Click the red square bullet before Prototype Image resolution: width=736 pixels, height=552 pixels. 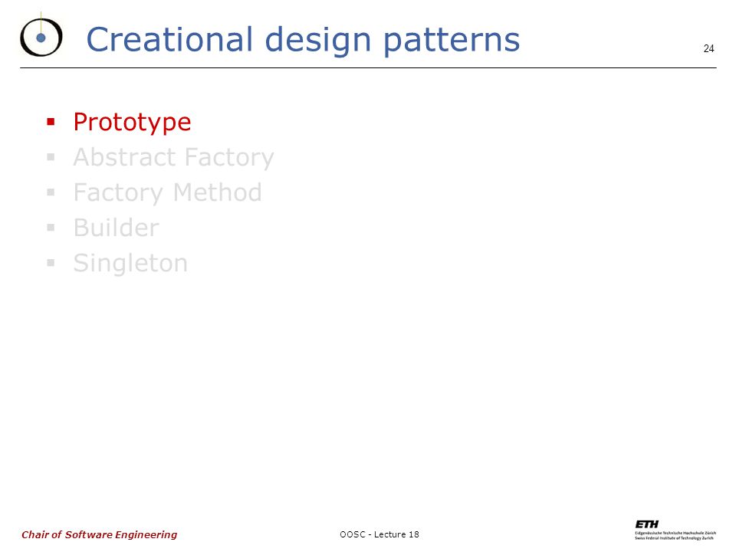[51, 123]
